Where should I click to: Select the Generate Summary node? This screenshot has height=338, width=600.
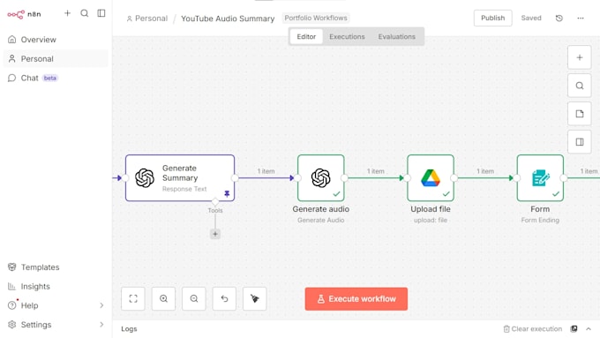pos(180,177)
